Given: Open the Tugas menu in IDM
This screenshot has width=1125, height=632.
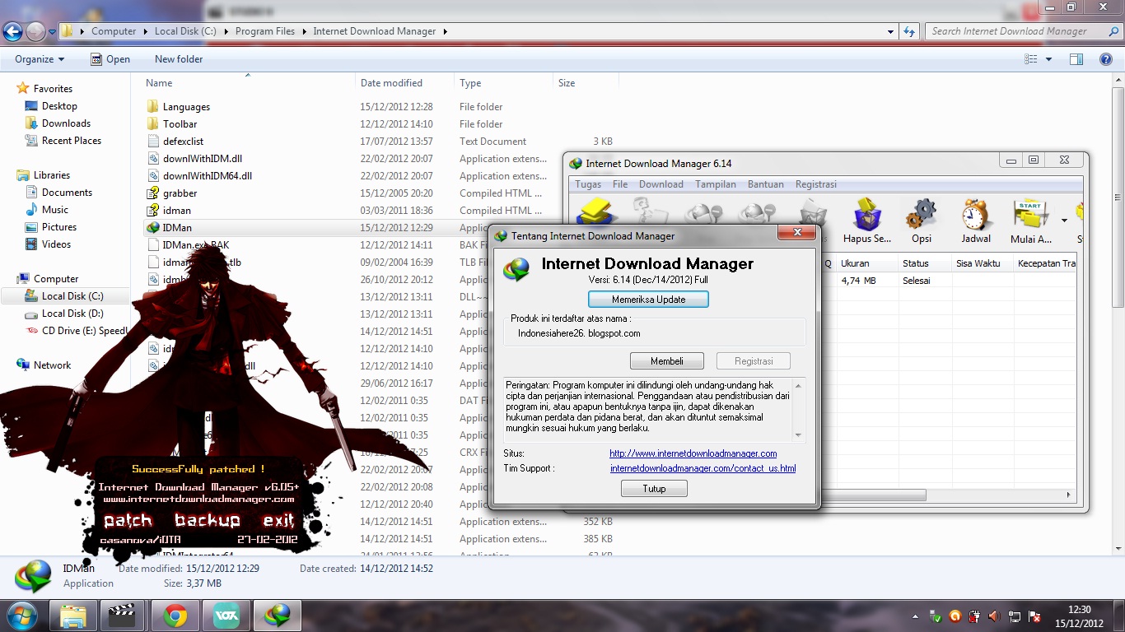Looking at the screenshot, I should [x=588, y=184].
